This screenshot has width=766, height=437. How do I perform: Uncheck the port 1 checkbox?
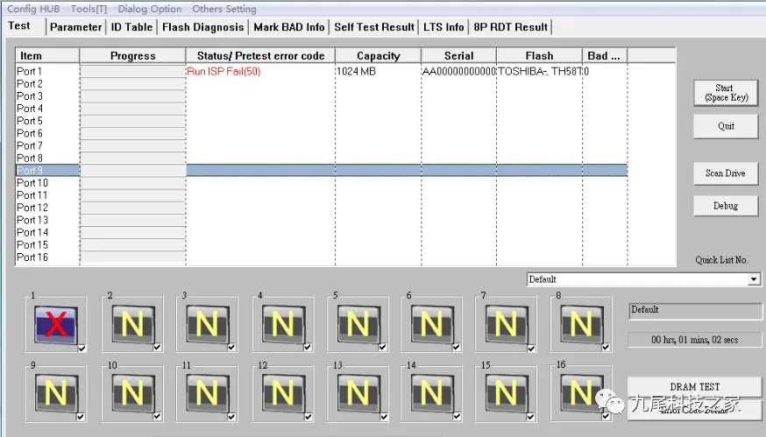(x=82, y=348)
